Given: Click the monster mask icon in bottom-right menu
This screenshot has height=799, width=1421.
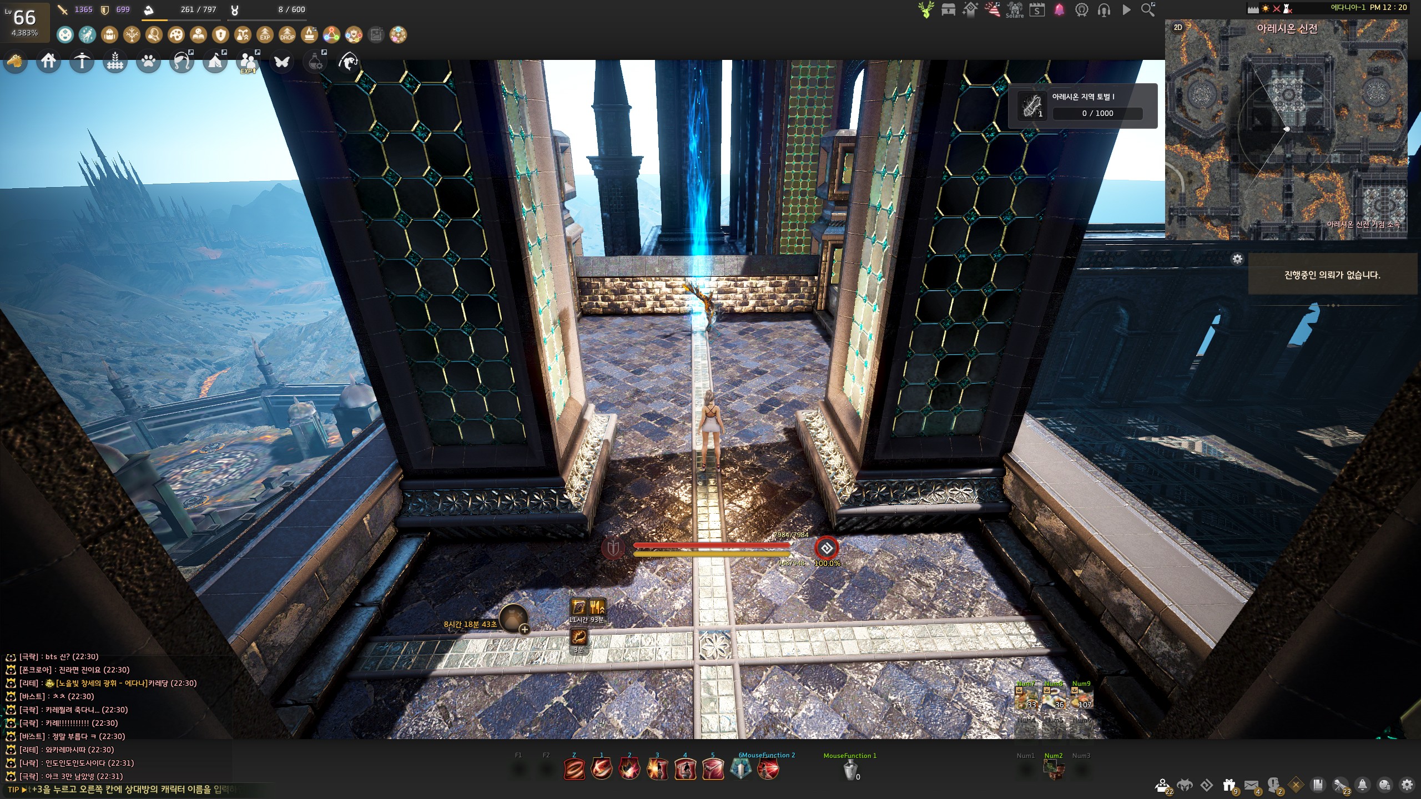Looking at the screenshot, I should [x=1185, y=785].
